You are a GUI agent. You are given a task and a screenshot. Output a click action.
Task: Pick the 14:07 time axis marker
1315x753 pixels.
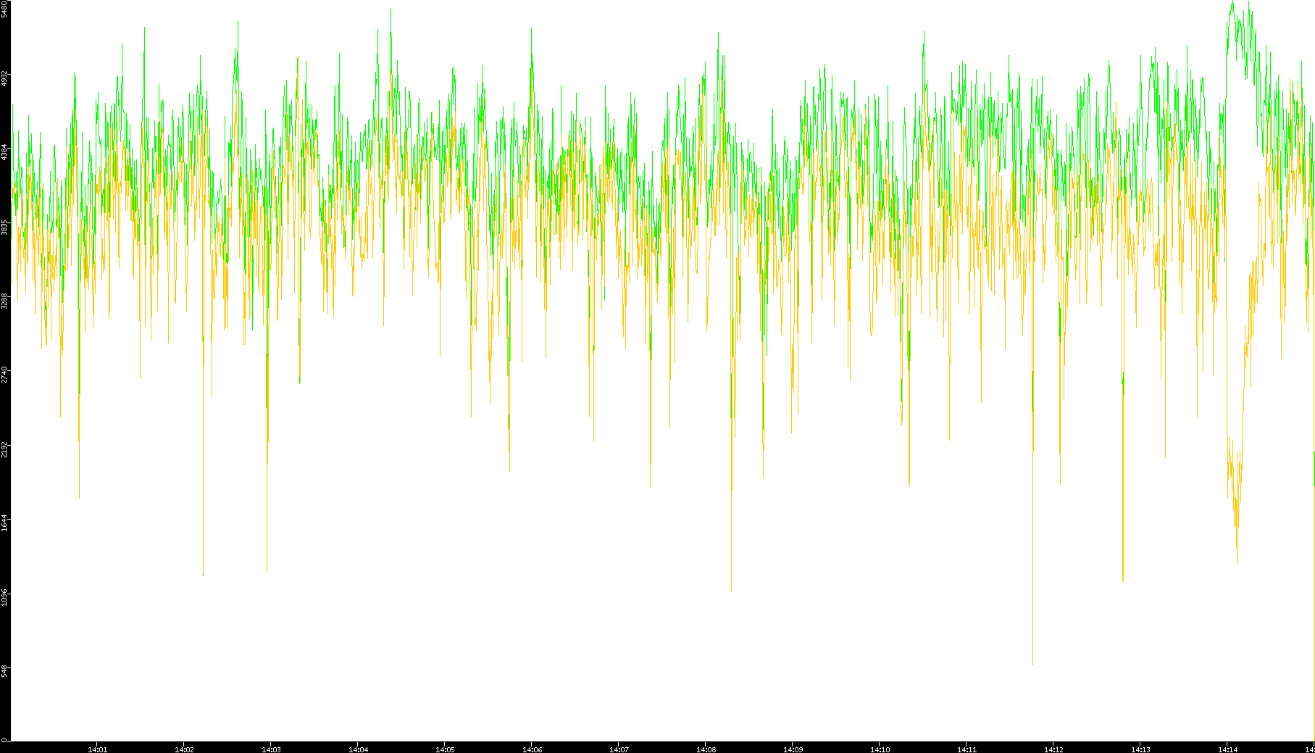coord(619,749)
